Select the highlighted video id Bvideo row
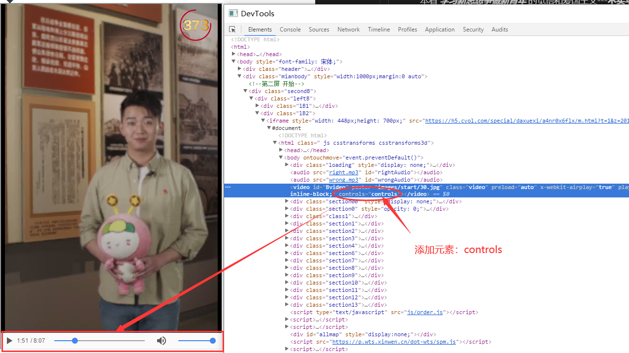The height and width of the screenshot is (353, 629). tap(427, 191)
